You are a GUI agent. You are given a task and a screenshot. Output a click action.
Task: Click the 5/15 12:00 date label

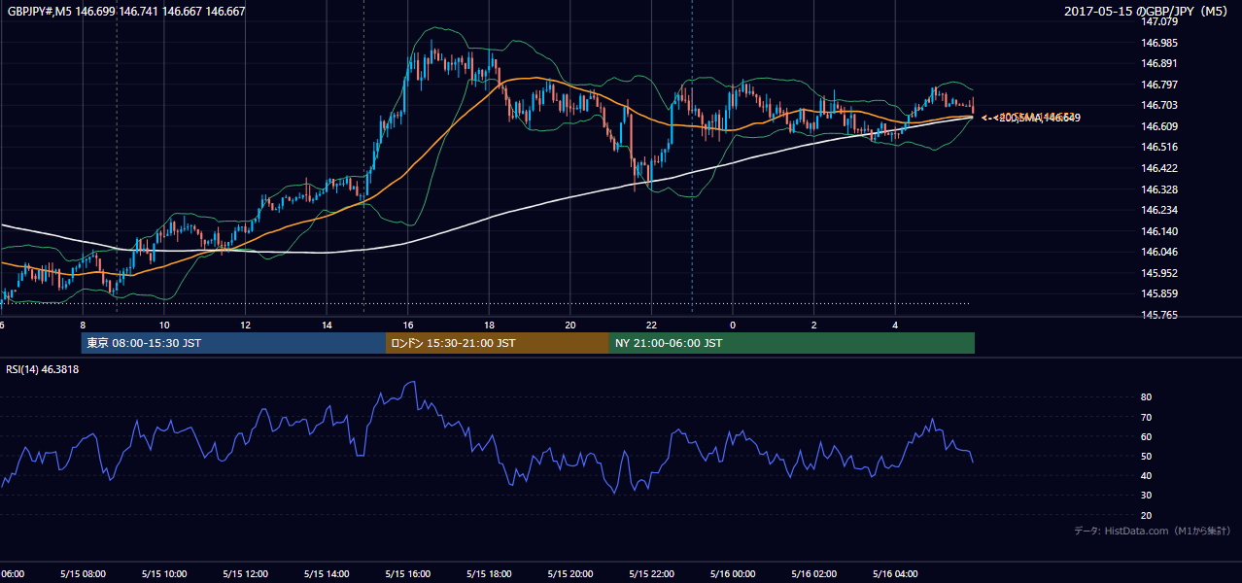[x=245, y=574]
